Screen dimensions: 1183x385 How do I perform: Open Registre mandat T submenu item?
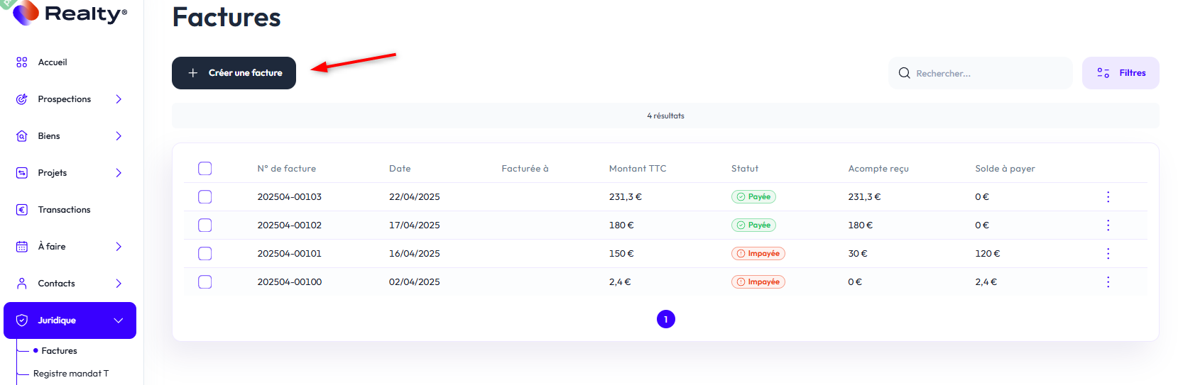[71, 374]
